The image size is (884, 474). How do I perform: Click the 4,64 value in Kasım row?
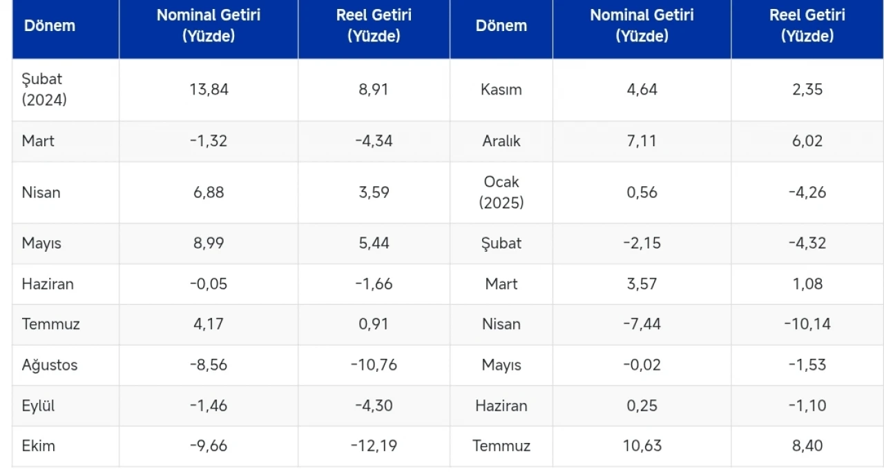tap(642, 90)
